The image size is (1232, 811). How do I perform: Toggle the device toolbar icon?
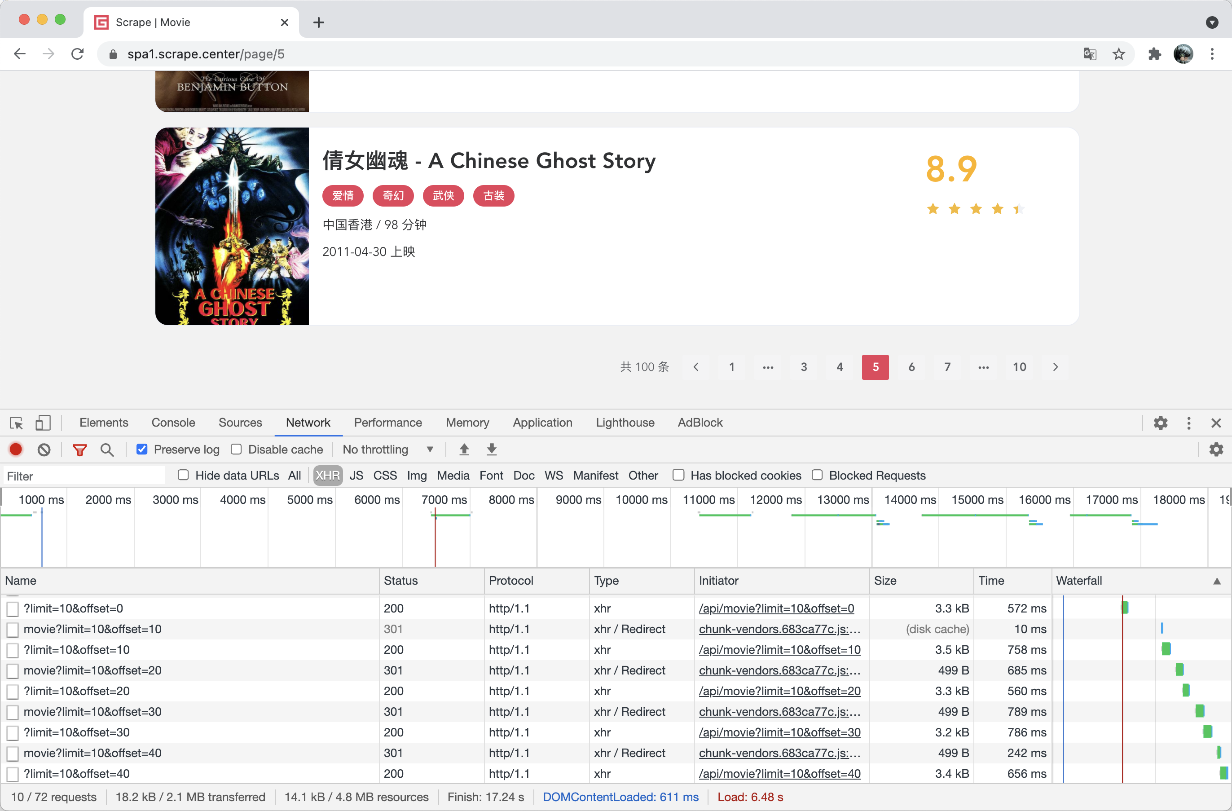43,423
